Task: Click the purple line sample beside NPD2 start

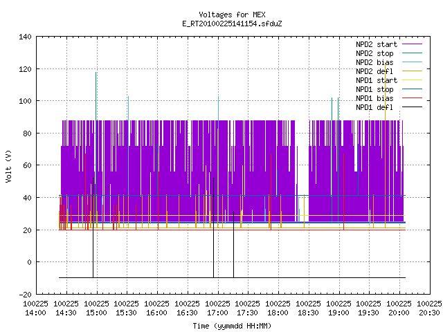Action: [413, 44]
